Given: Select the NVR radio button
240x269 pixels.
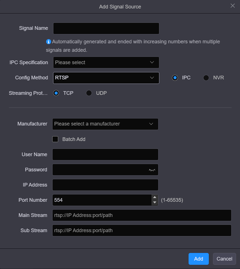Looking at the screenshot, I should pos(206,78).
